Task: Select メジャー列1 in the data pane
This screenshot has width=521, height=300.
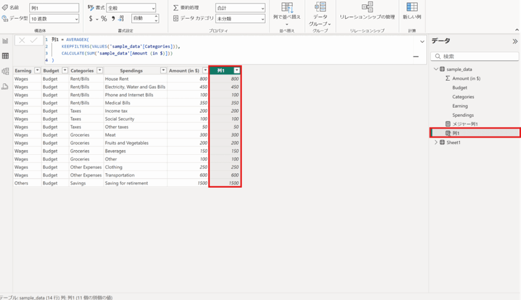Action: [x=465, y=124]
